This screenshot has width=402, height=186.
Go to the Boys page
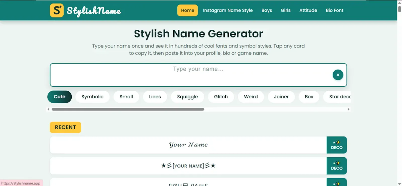(x=267, y=10)
